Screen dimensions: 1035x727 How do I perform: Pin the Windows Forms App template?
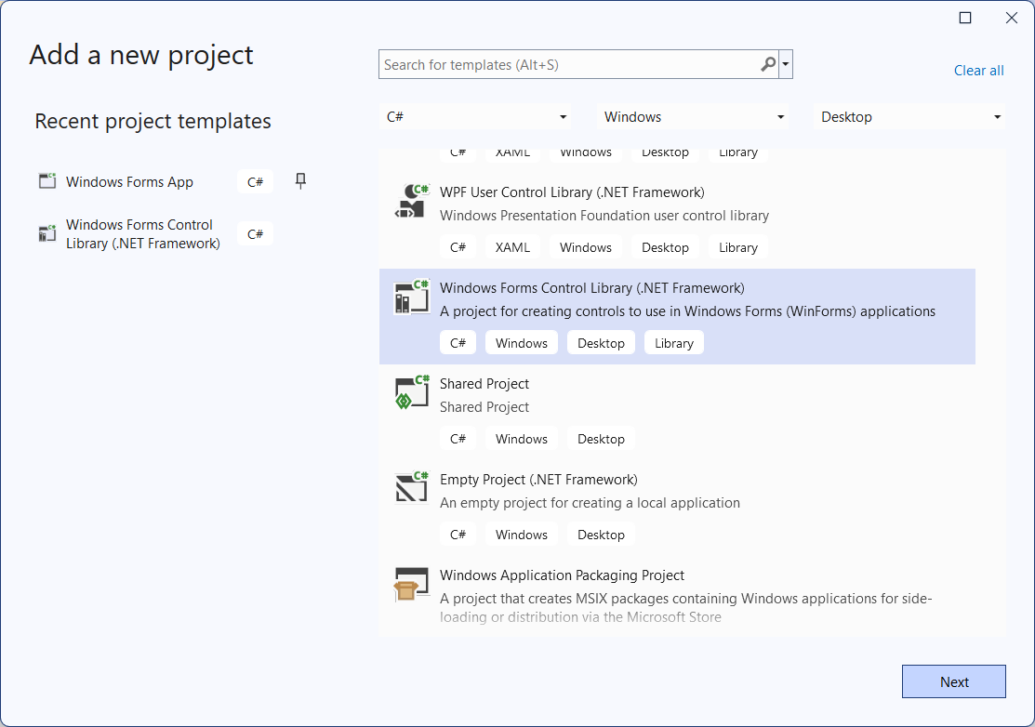pos(300,180)
